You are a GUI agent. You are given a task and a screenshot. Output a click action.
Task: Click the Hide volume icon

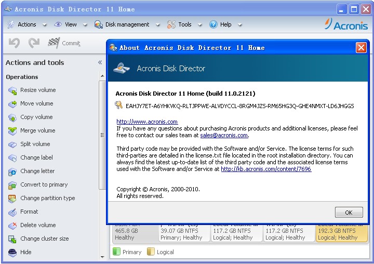[12, 253]
